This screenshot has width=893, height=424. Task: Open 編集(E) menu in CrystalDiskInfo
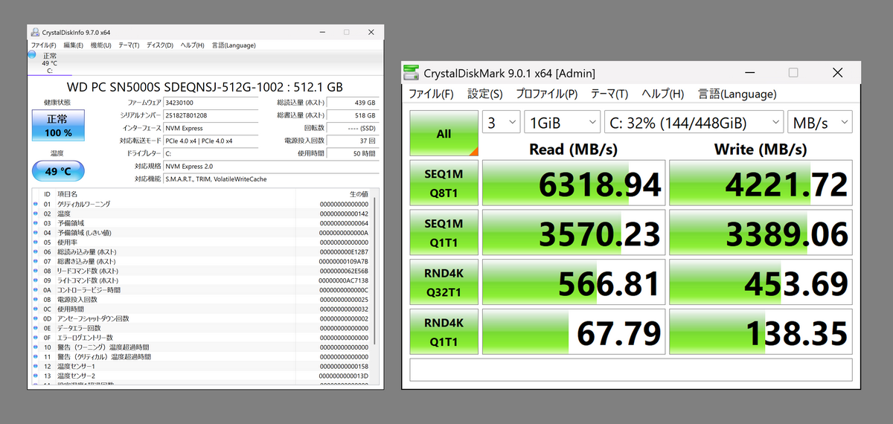click(x=73, y=45)
